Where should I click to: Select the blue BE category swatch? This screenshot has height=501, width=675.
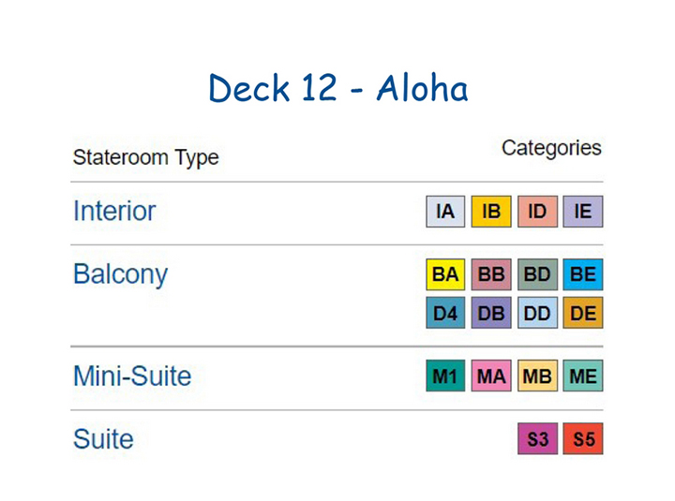[x=583, y=274]
